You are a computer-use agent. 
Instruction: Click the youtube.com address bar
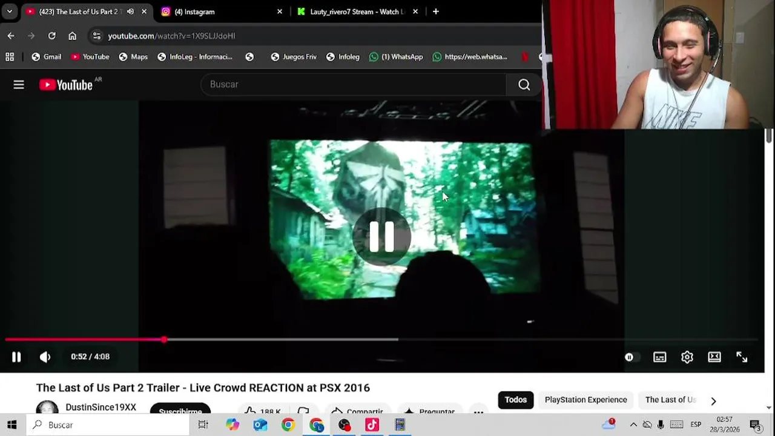coord(315,36)
